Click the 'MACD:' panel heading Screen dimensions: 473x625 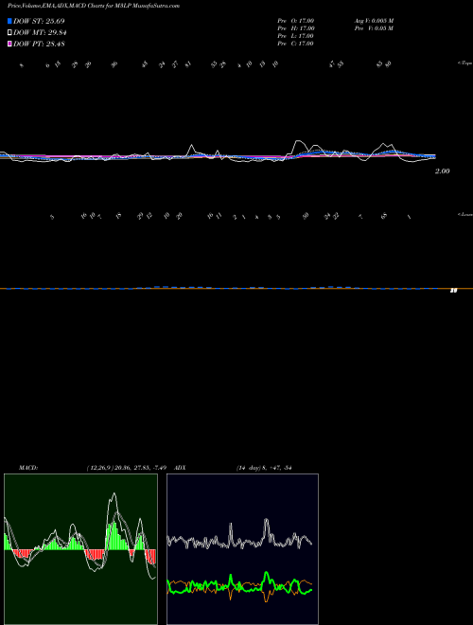pyautogui.click(x=28, y=468)
